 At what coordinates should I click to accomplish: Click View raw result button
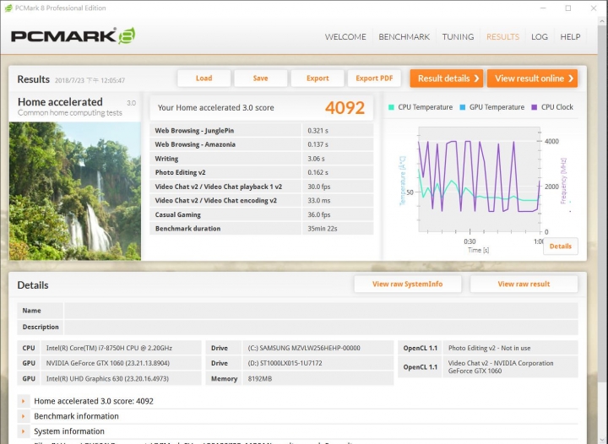tap(524, 284)
